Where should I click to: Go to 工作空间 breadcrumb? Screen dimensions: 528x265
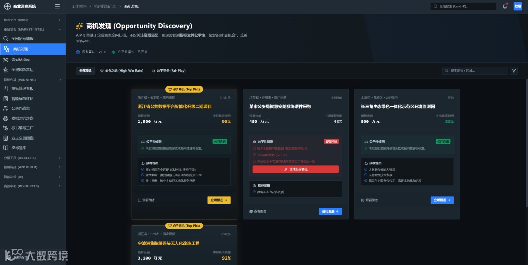point(79,6)
